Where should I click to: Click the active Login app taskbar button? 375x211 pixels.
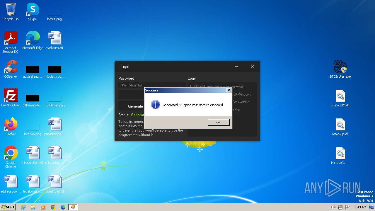pyautogui.click(x=73, y=207)
